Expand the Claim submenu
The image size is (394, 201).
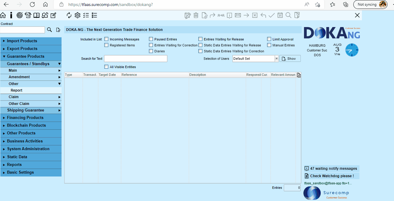pyautogui.click(x=31, y=97)
